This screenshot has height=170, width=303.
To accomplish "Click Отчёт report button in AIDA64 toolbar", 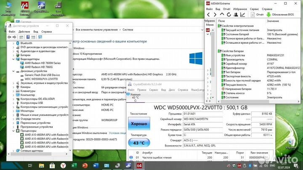I will pos(257,15).
